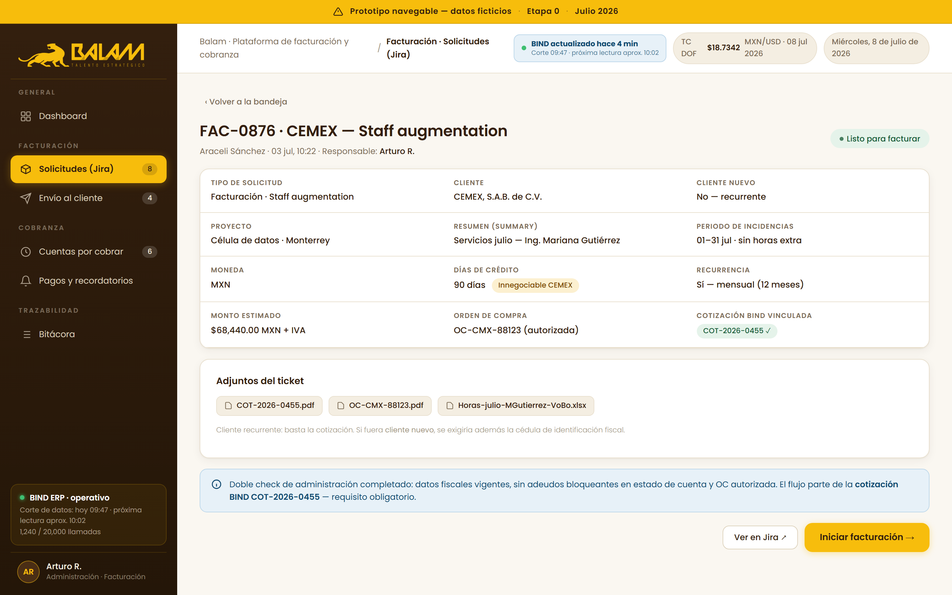
Task: Click the linked quote chip COT-2026-0455
Action: 737,331
